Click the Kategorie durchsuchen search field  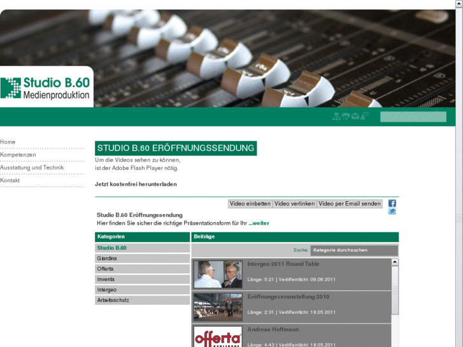pyautogui.click(x=354, y=250)
